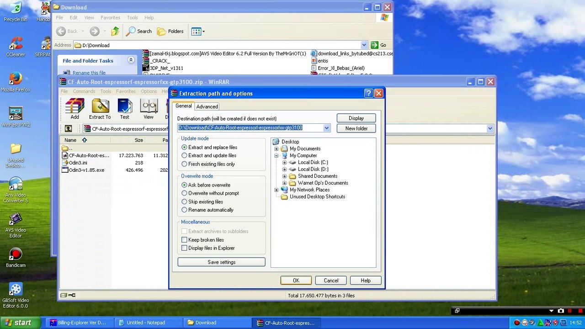Open Unused Desktop Shortcuts folder on desktop

click(x=16, y=155)
